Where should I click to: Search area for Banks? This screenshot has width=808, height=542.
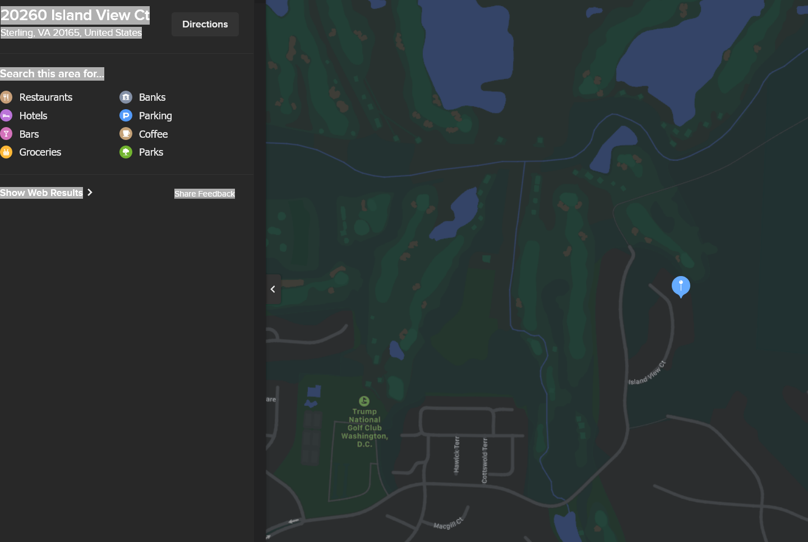[x=153, y=97]
